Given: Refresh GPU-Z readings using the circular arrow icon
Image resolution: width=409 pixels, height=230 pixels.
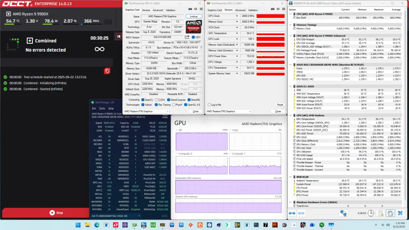Looking at the screenshot, I should (x=196, y=9).
